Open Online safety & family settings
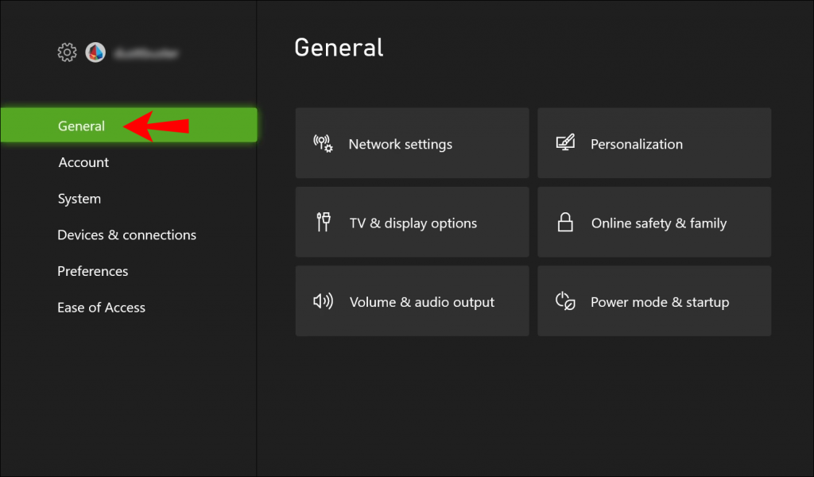This screenshot has width=814, height=477. [654, 222]
